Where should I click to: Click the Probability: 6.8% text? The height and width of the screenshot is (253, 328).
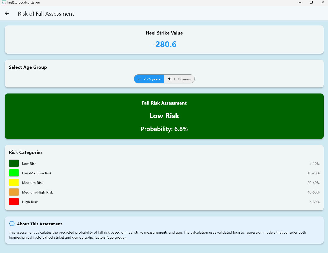click(164, 129)
